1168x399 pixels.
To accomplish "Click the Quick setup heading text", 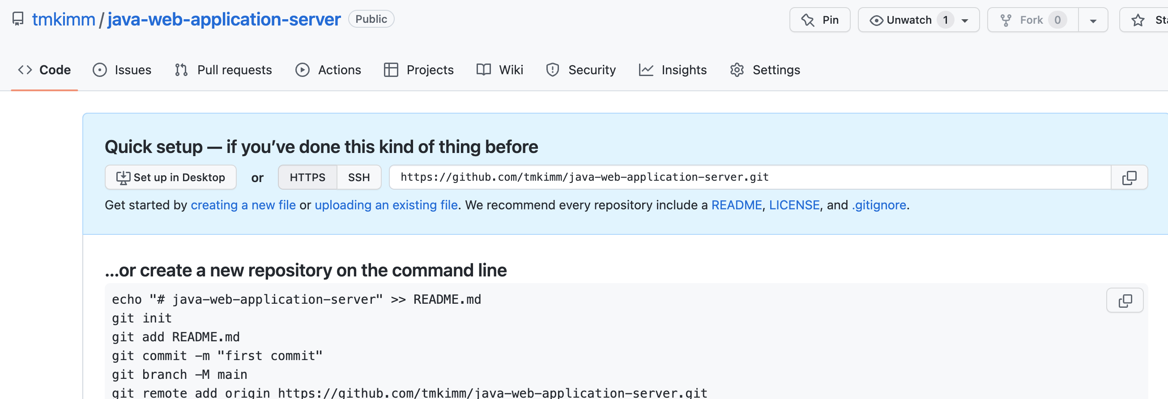I will pos(321,147).
